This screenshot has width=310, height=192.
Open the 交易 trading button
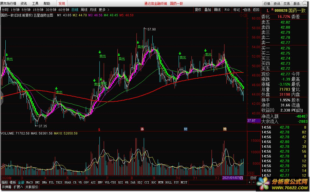[287, 3]
